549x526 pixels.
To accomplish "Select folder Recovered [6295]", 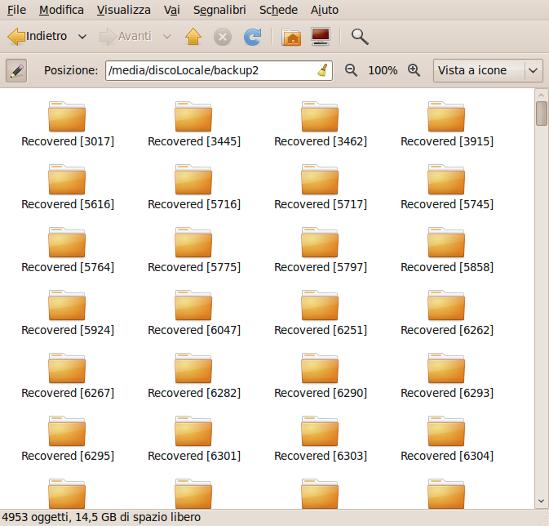I will (67, 439).
